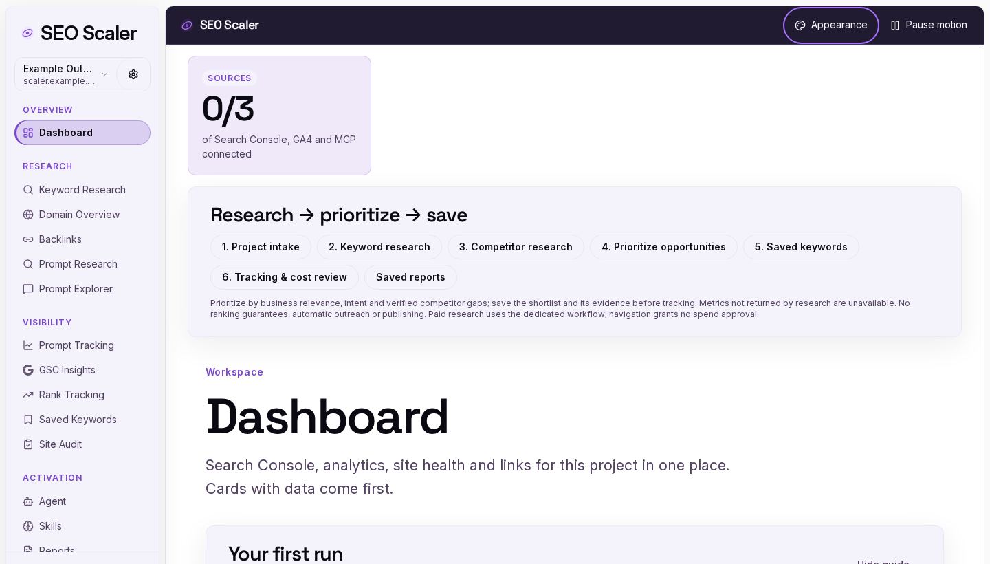
Task: Choose 4. Prioritize opportunities step
Action: click(663, 247)
